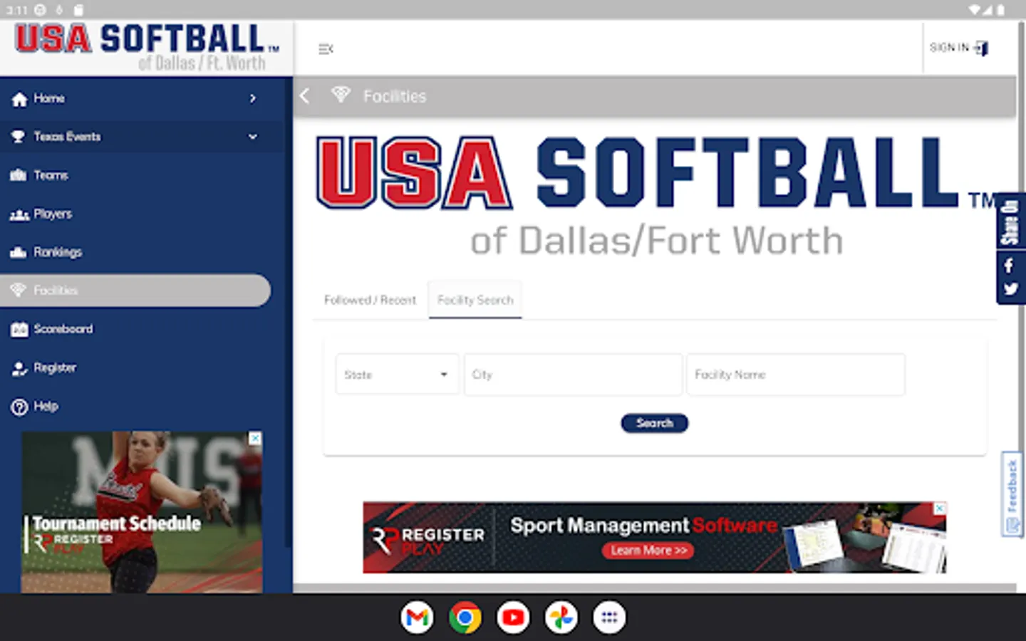Image resolution: width=1026 pixels, height=641 pixels.
Task: Click the Texas Events trophy icon
Action: click(x=19, y=137)
